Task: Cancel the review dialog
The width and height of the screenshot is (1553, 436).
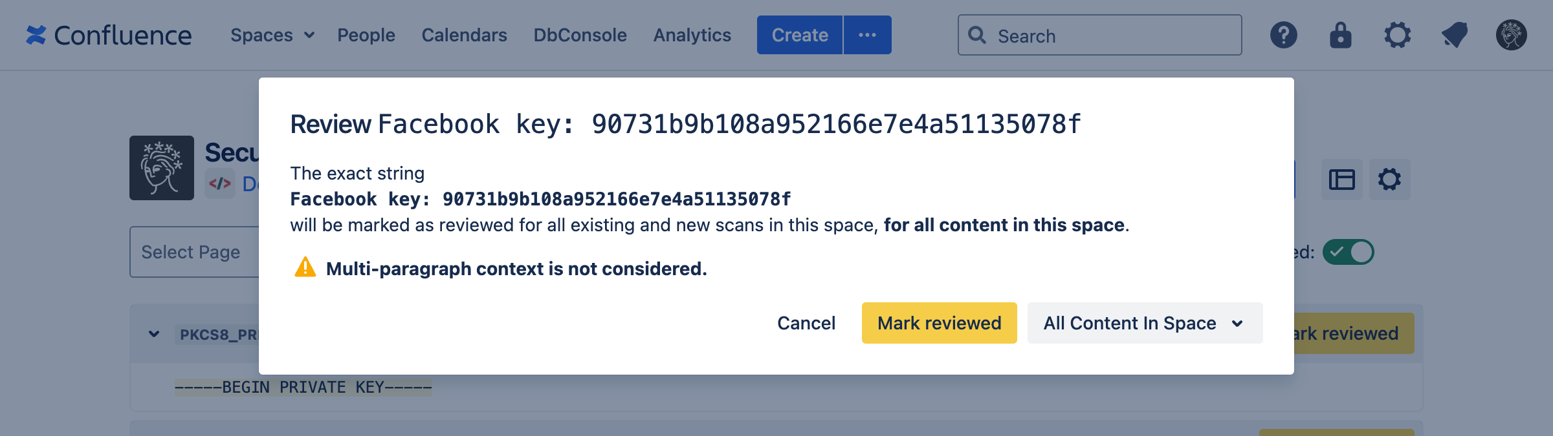Action: pyautogui.click(x=806, y=323)
